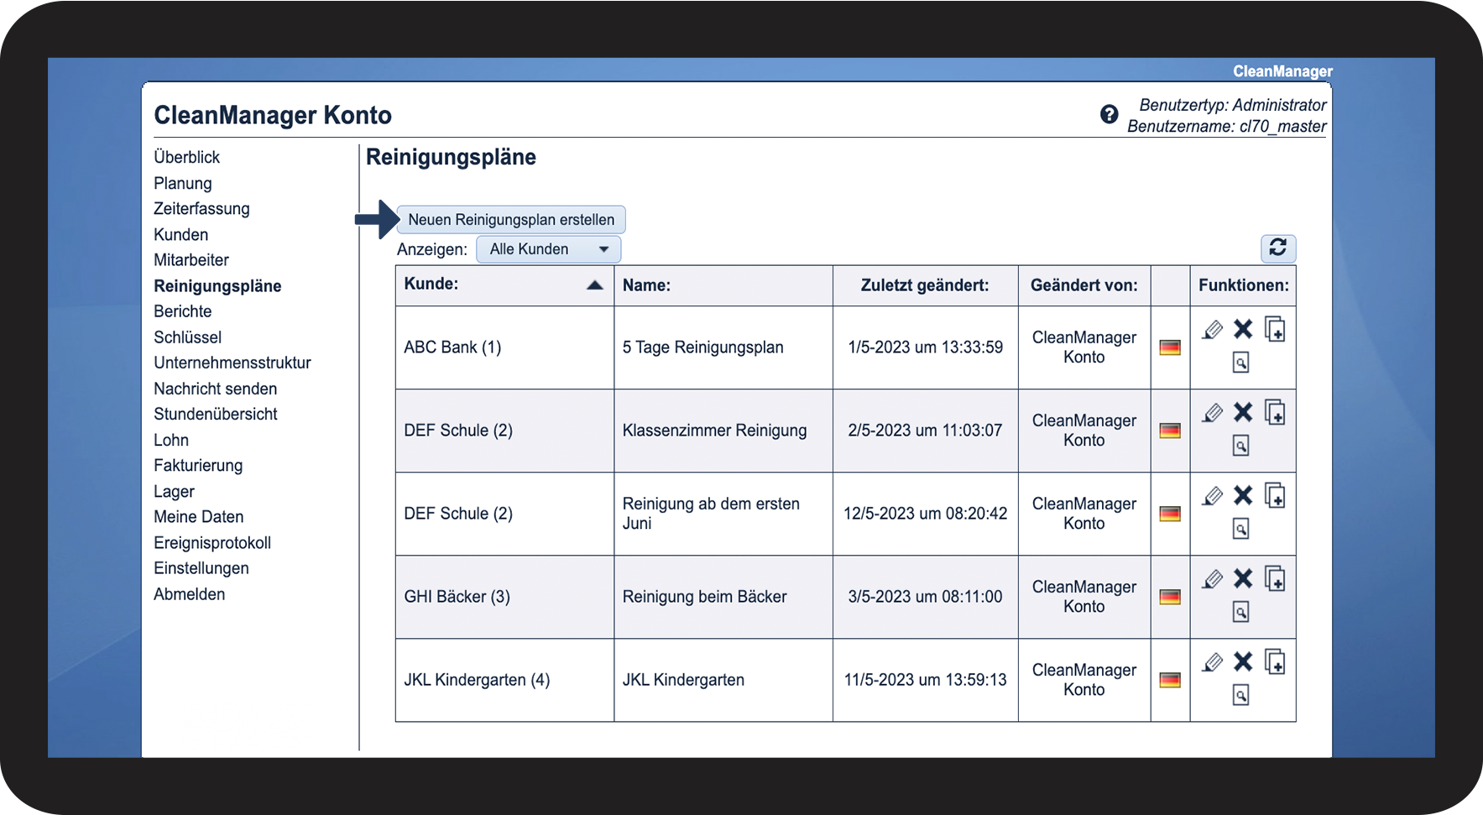1483x815 pixels.
Task: Preview the Klassenzimmer Reinigung plan
Action: click(1240, 446)
